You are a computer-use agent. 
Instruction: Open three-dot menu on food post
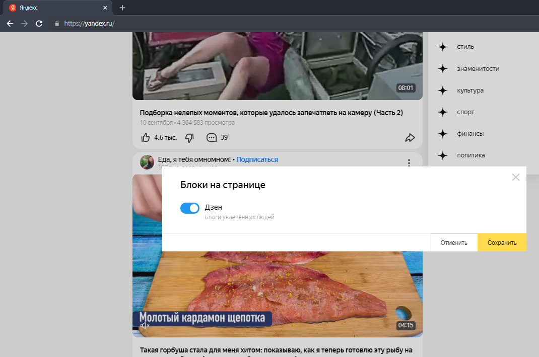pyautogui.click(x=409, y=162)
